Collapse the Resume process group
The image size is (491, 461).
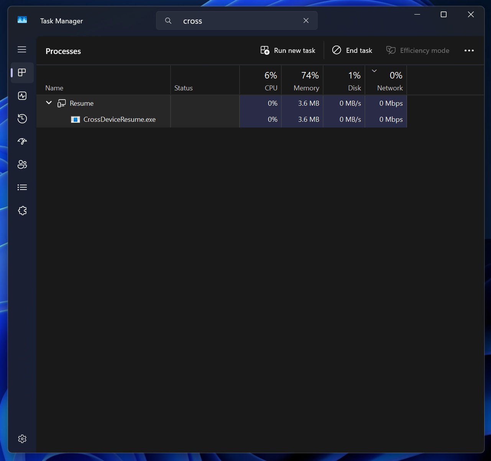(49, 103)
